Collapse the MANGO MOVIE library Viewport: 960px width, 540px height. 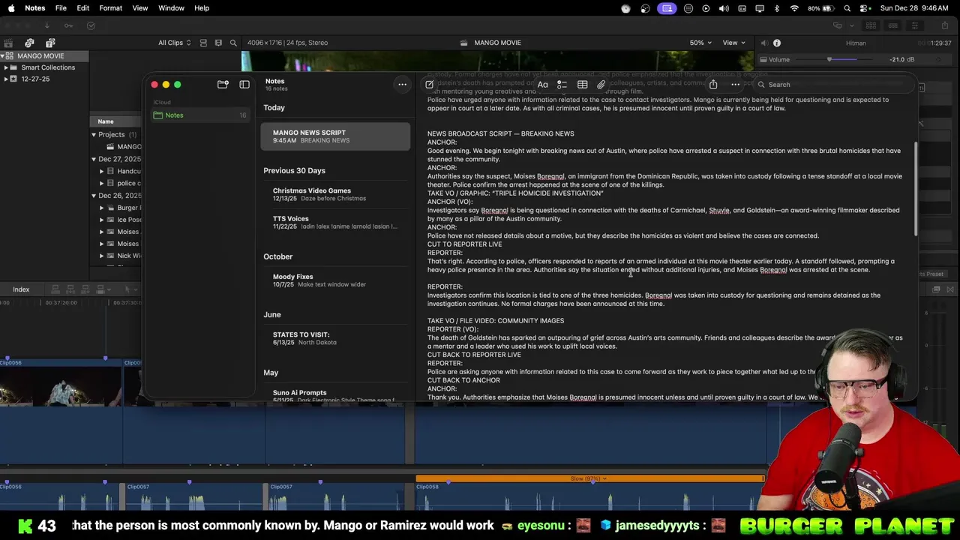(x=4, y=56)
